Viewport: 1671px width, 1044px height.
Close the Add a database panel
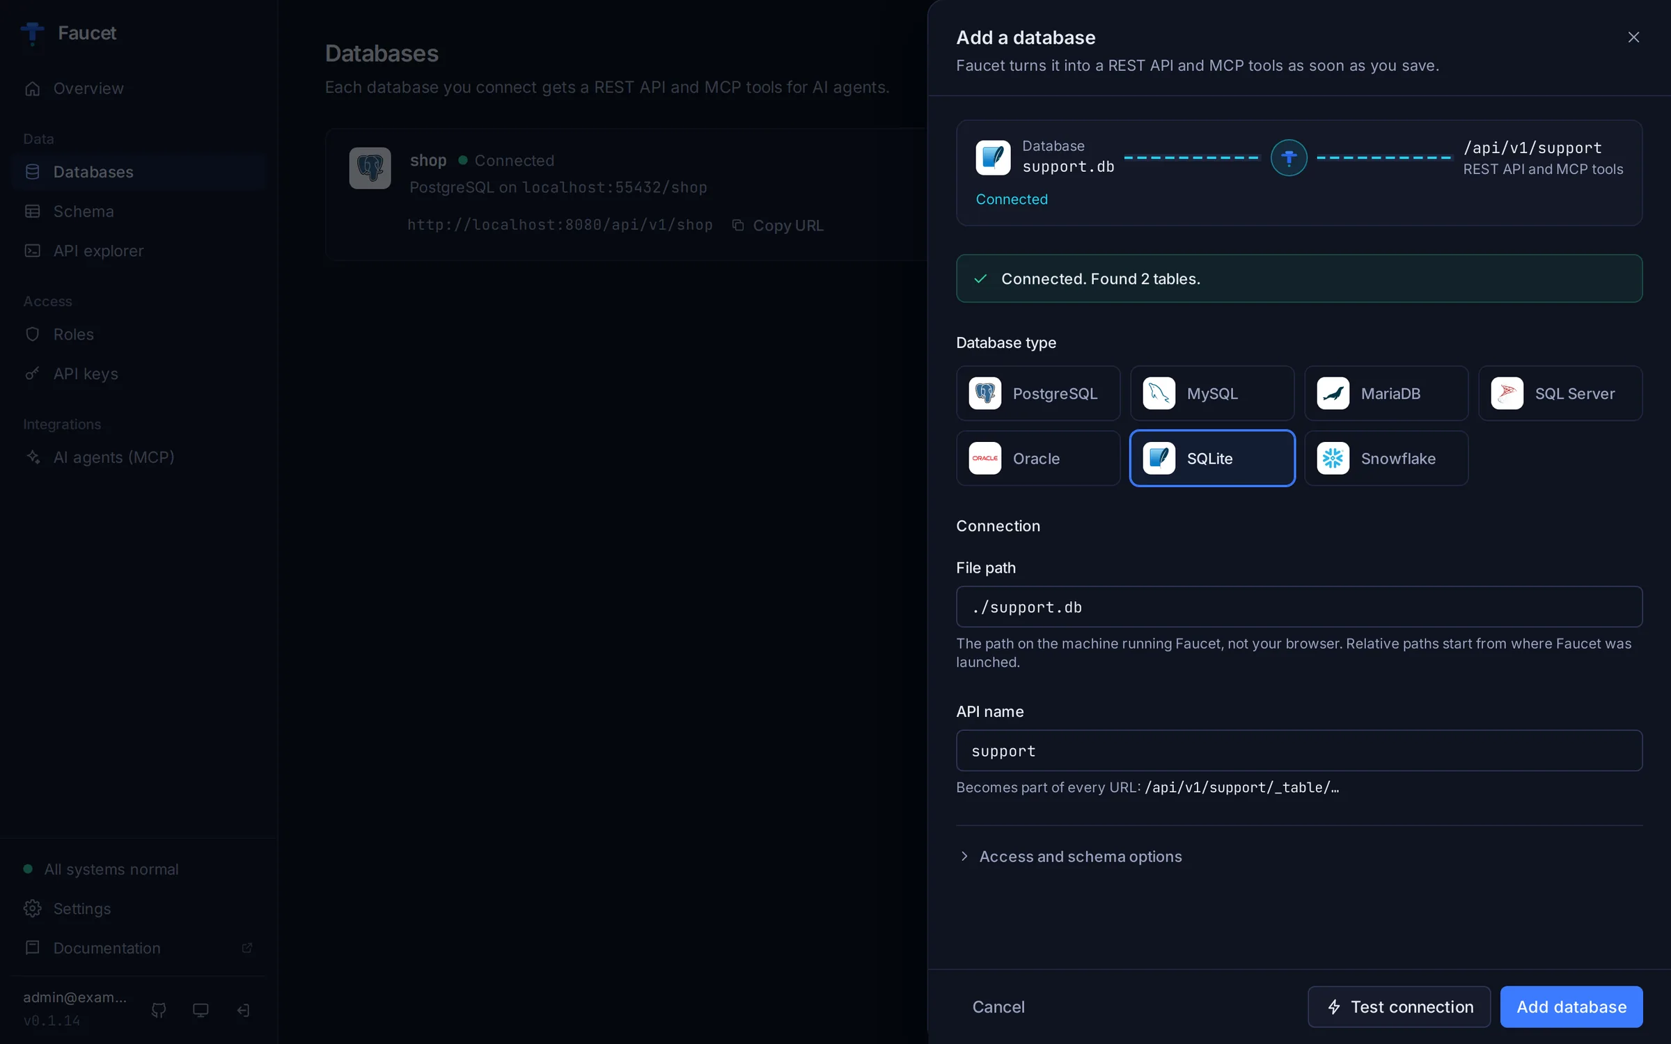click(1633, 37)
